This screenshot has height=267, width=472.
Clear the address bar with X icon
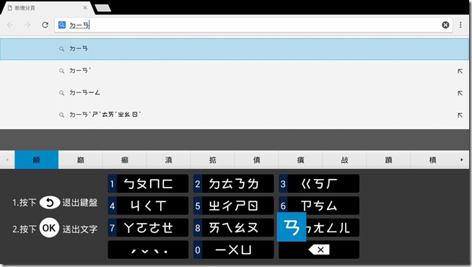(x=445, y=25)
